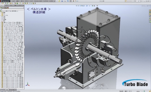Click the New document icon in the title bar
Screen dimensions: 151x92
[x=57, y=1]
